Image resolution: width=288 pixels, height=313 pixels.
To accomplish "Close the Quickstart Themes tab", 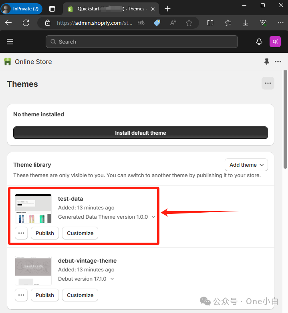I will (x=153, y=9).
